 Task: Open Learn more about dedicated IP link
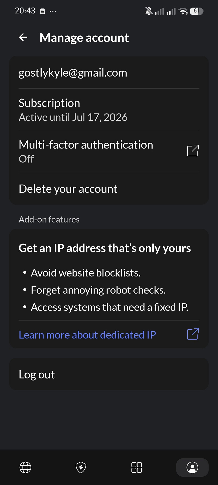(x=87, y=335)
